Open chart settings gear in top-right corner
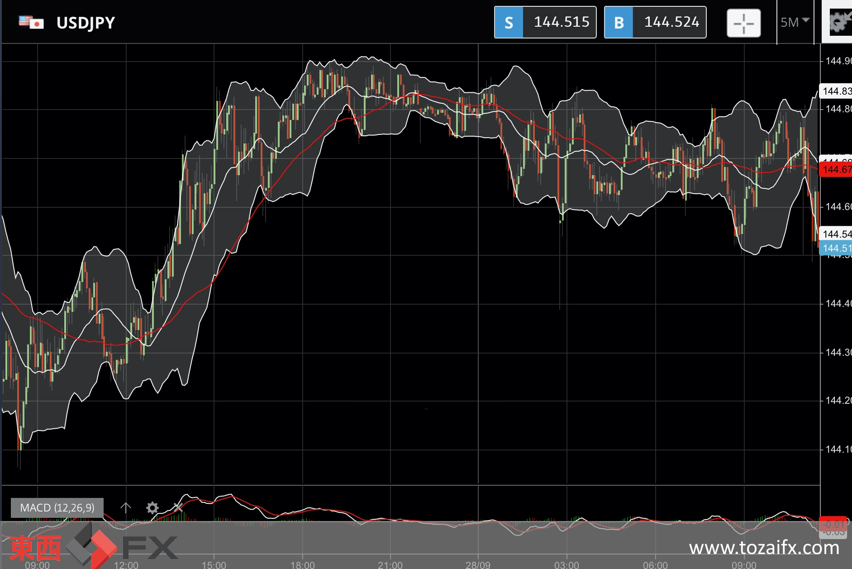 click(838, 22)
